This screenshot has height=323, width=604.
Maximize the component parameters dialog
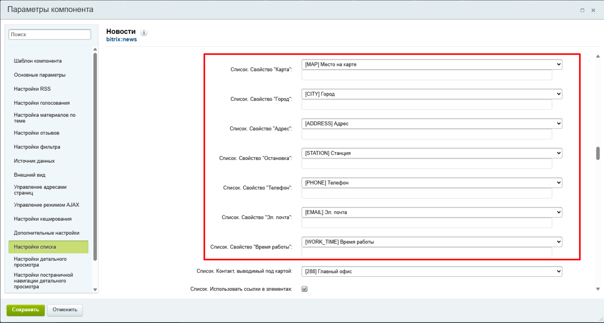pos(582,10)
